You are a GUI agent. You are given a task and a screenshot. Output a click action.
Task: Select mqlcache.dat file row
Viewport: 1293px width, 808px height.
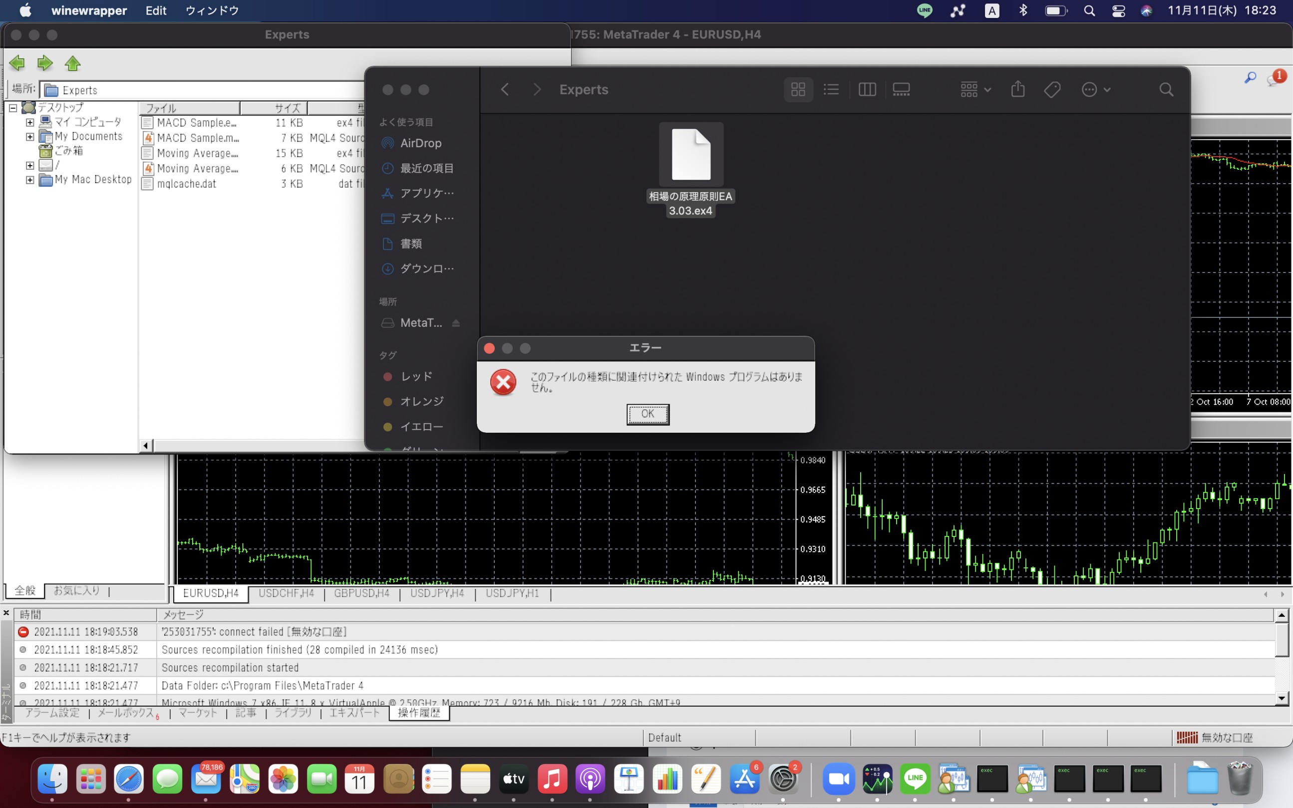click(251, 184)
